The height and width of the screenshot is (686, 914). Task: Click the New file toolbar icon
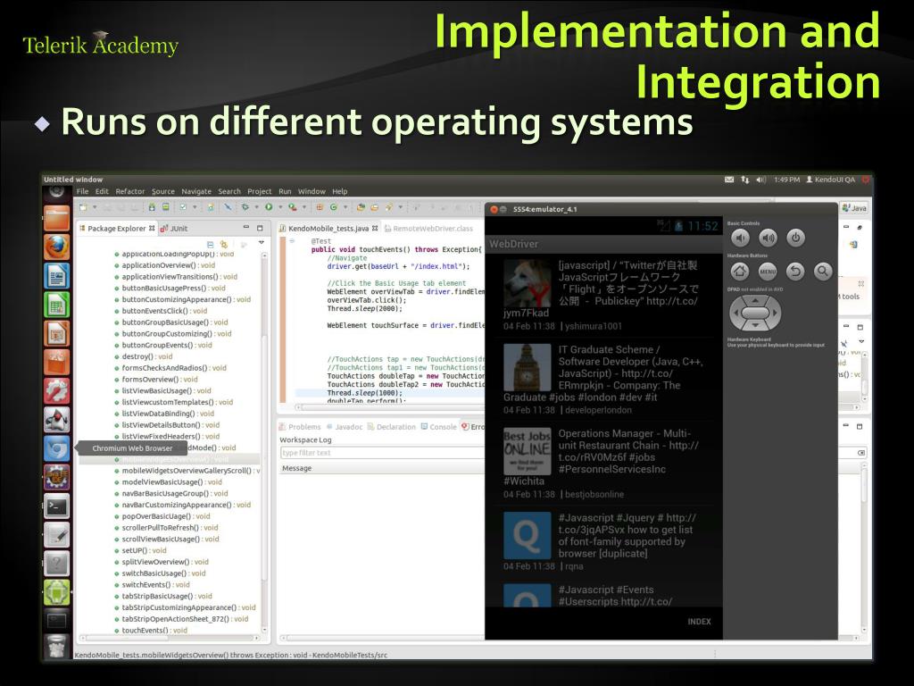pos(83,207)
